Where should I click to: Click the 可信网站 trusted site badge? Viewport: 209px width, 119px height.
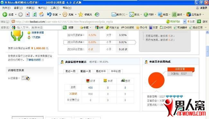pos(173,21)
